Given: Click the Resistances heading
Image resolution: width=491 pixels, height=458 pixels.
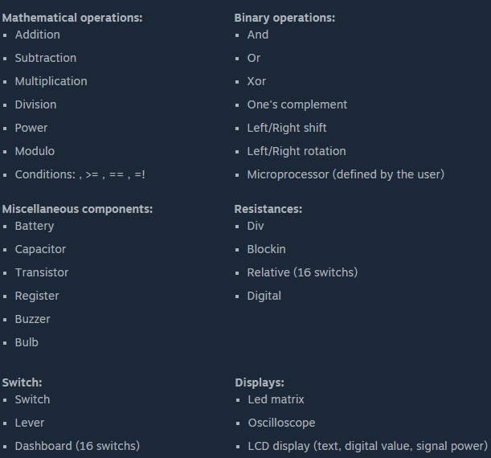Looking at the screenshot, I should coord(268,209).
